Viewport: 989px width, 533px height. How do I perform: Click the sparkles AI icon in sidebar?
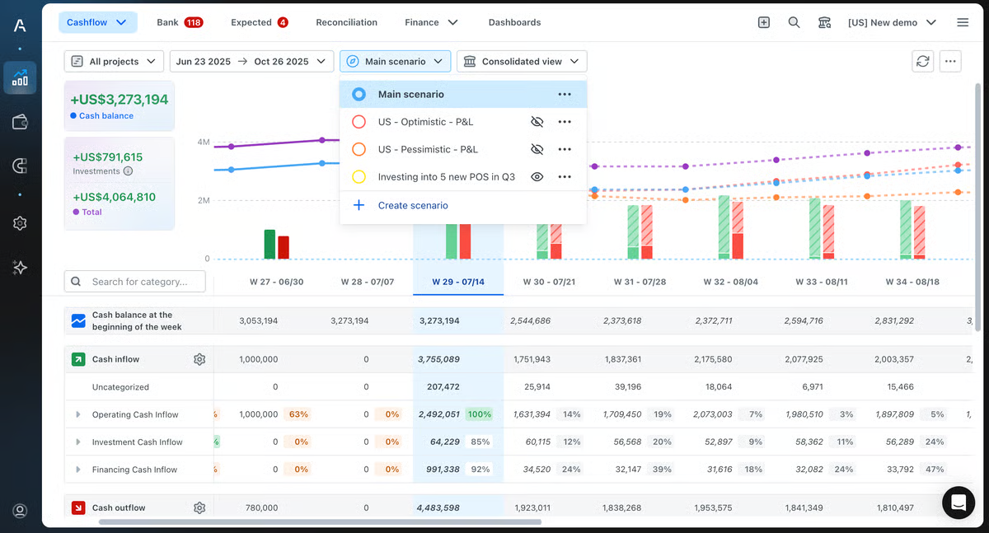pos(20,266)
